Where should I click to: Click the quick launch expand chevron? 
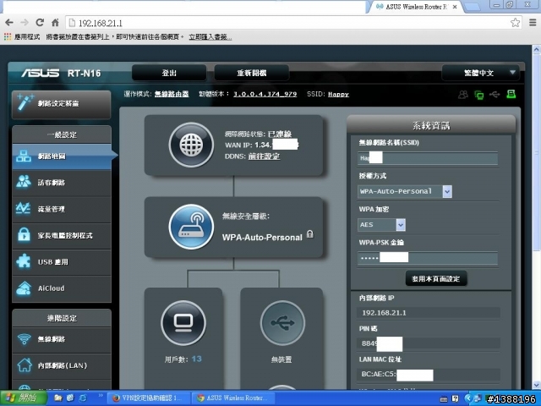(x=101, y=395)
